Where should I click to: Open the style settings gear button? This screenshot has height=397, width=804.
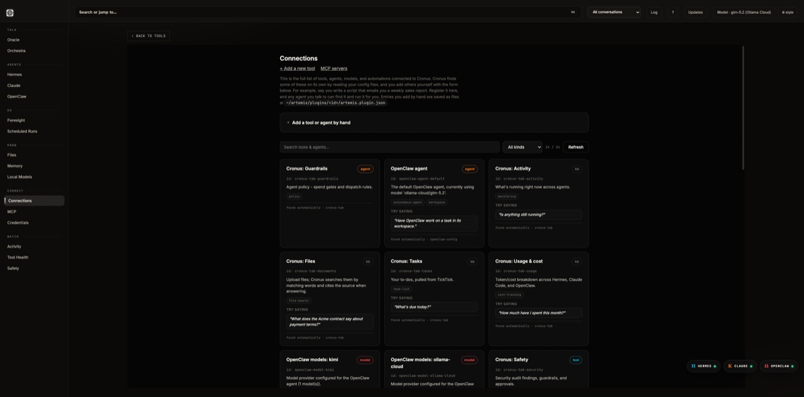788,12
